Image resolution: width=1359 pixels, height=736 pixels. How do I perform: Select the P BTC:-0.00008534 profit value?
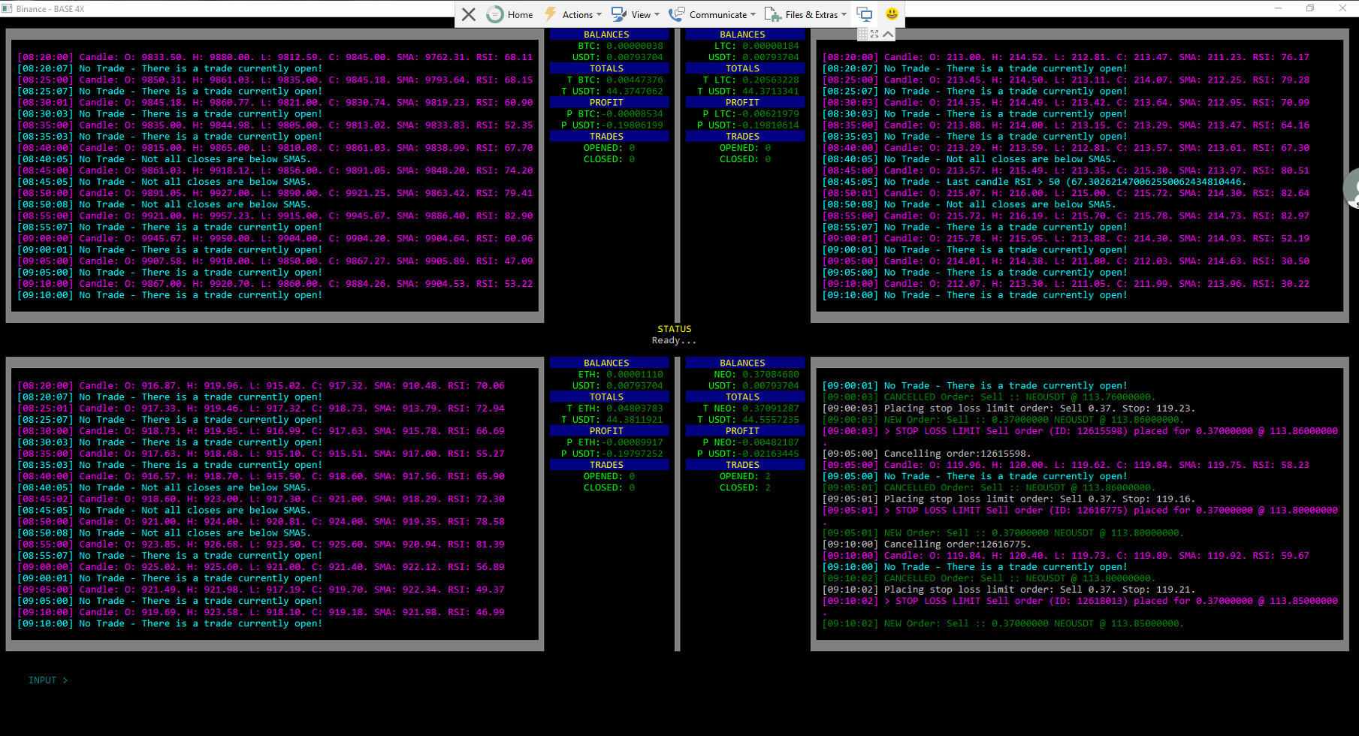pos(615,114)
